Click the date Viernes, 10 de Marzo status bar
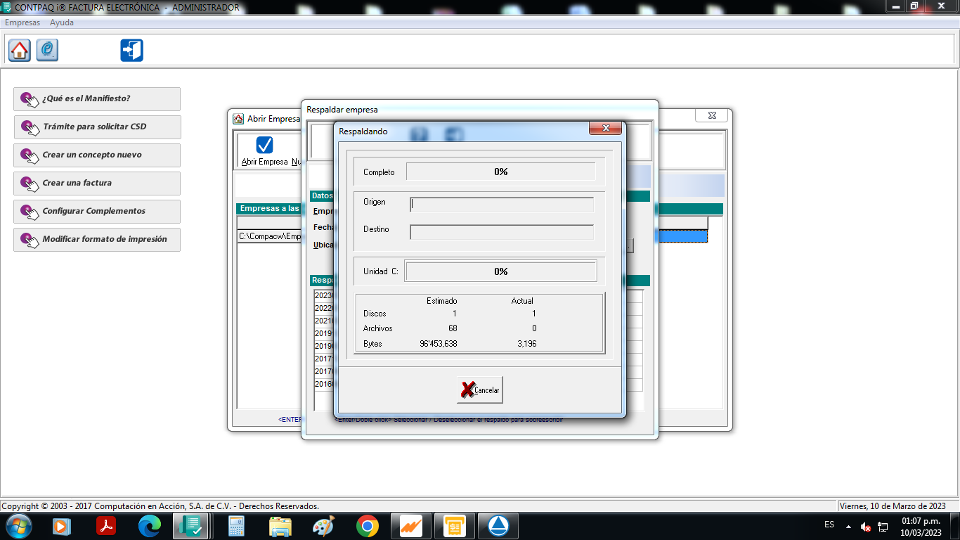The height and width of the screenshot is (540, 960). [893, 506]
